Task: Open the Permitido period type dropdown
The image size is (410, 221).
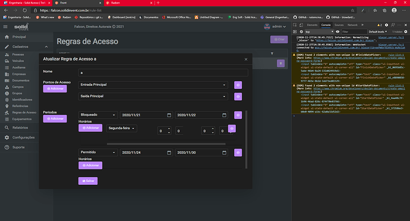Action: click(x=98, y=152)
